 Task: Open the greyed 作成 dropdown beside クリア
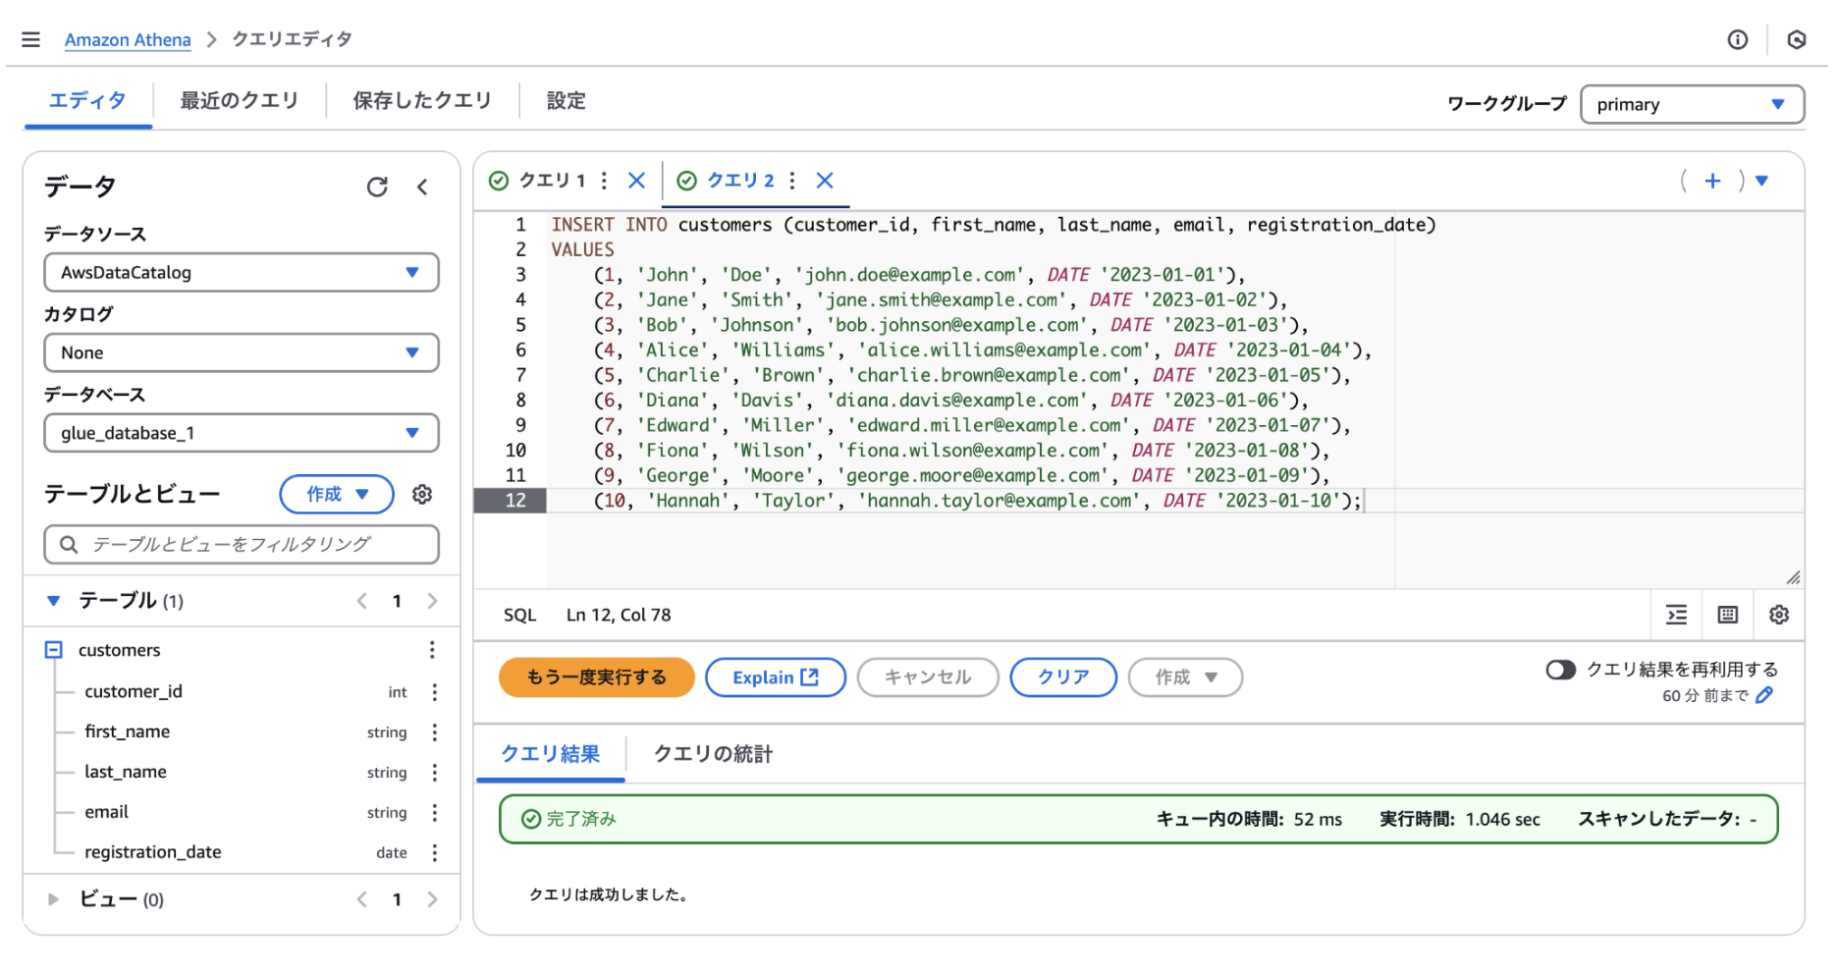point(1185,677)
